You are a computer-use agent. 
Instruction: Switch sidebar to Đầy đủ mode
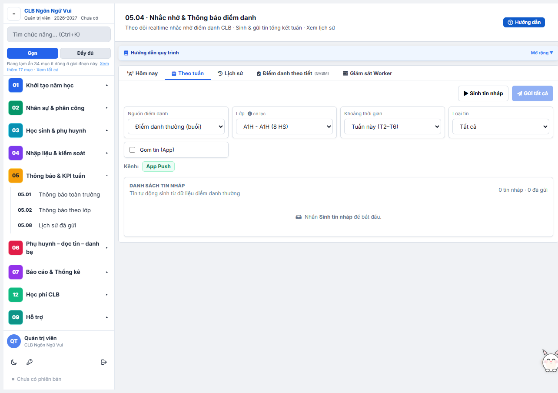[85, 53]
